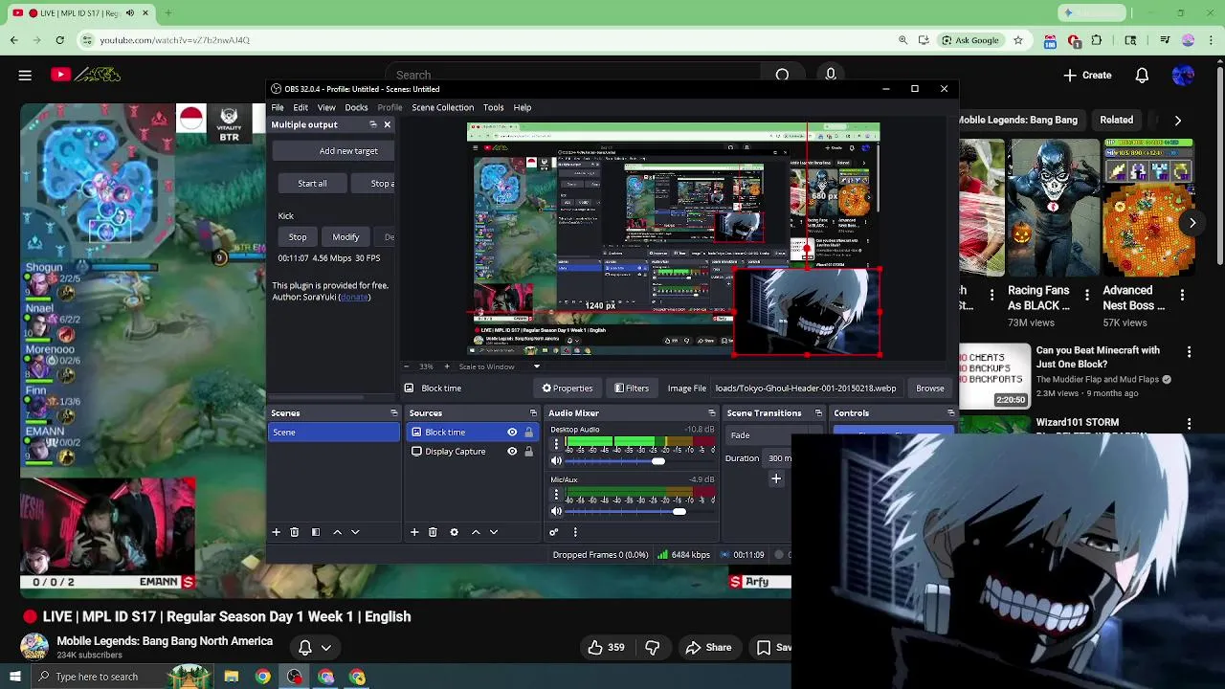Screen dimensions: 1225x689
Task: Mute Desktop Audio speaker icon
Action: click(556, 461)
